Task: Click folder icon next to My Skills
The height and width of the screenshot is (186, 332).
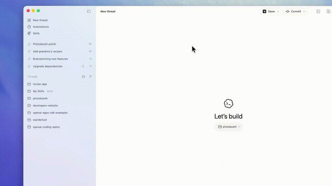Action: (29, 91)
